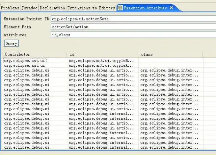This screenshot has height=155, width=216.
Task: Select the org.eclipse.ant.ui.toggleM... id cell
Action: [x=101, y=61]
